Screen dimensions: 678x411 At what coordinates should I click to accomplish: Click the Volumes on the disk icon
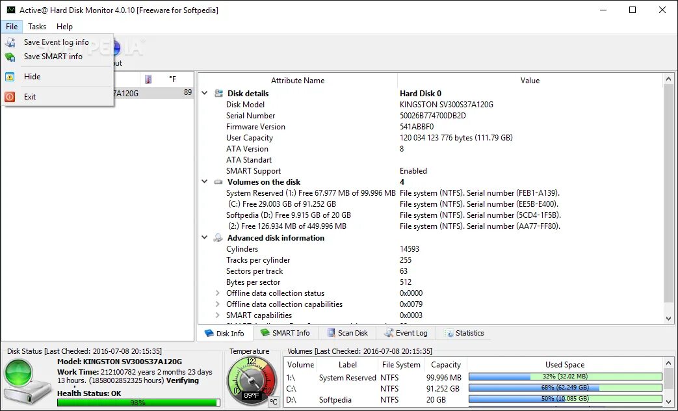(x=219, y=182)
